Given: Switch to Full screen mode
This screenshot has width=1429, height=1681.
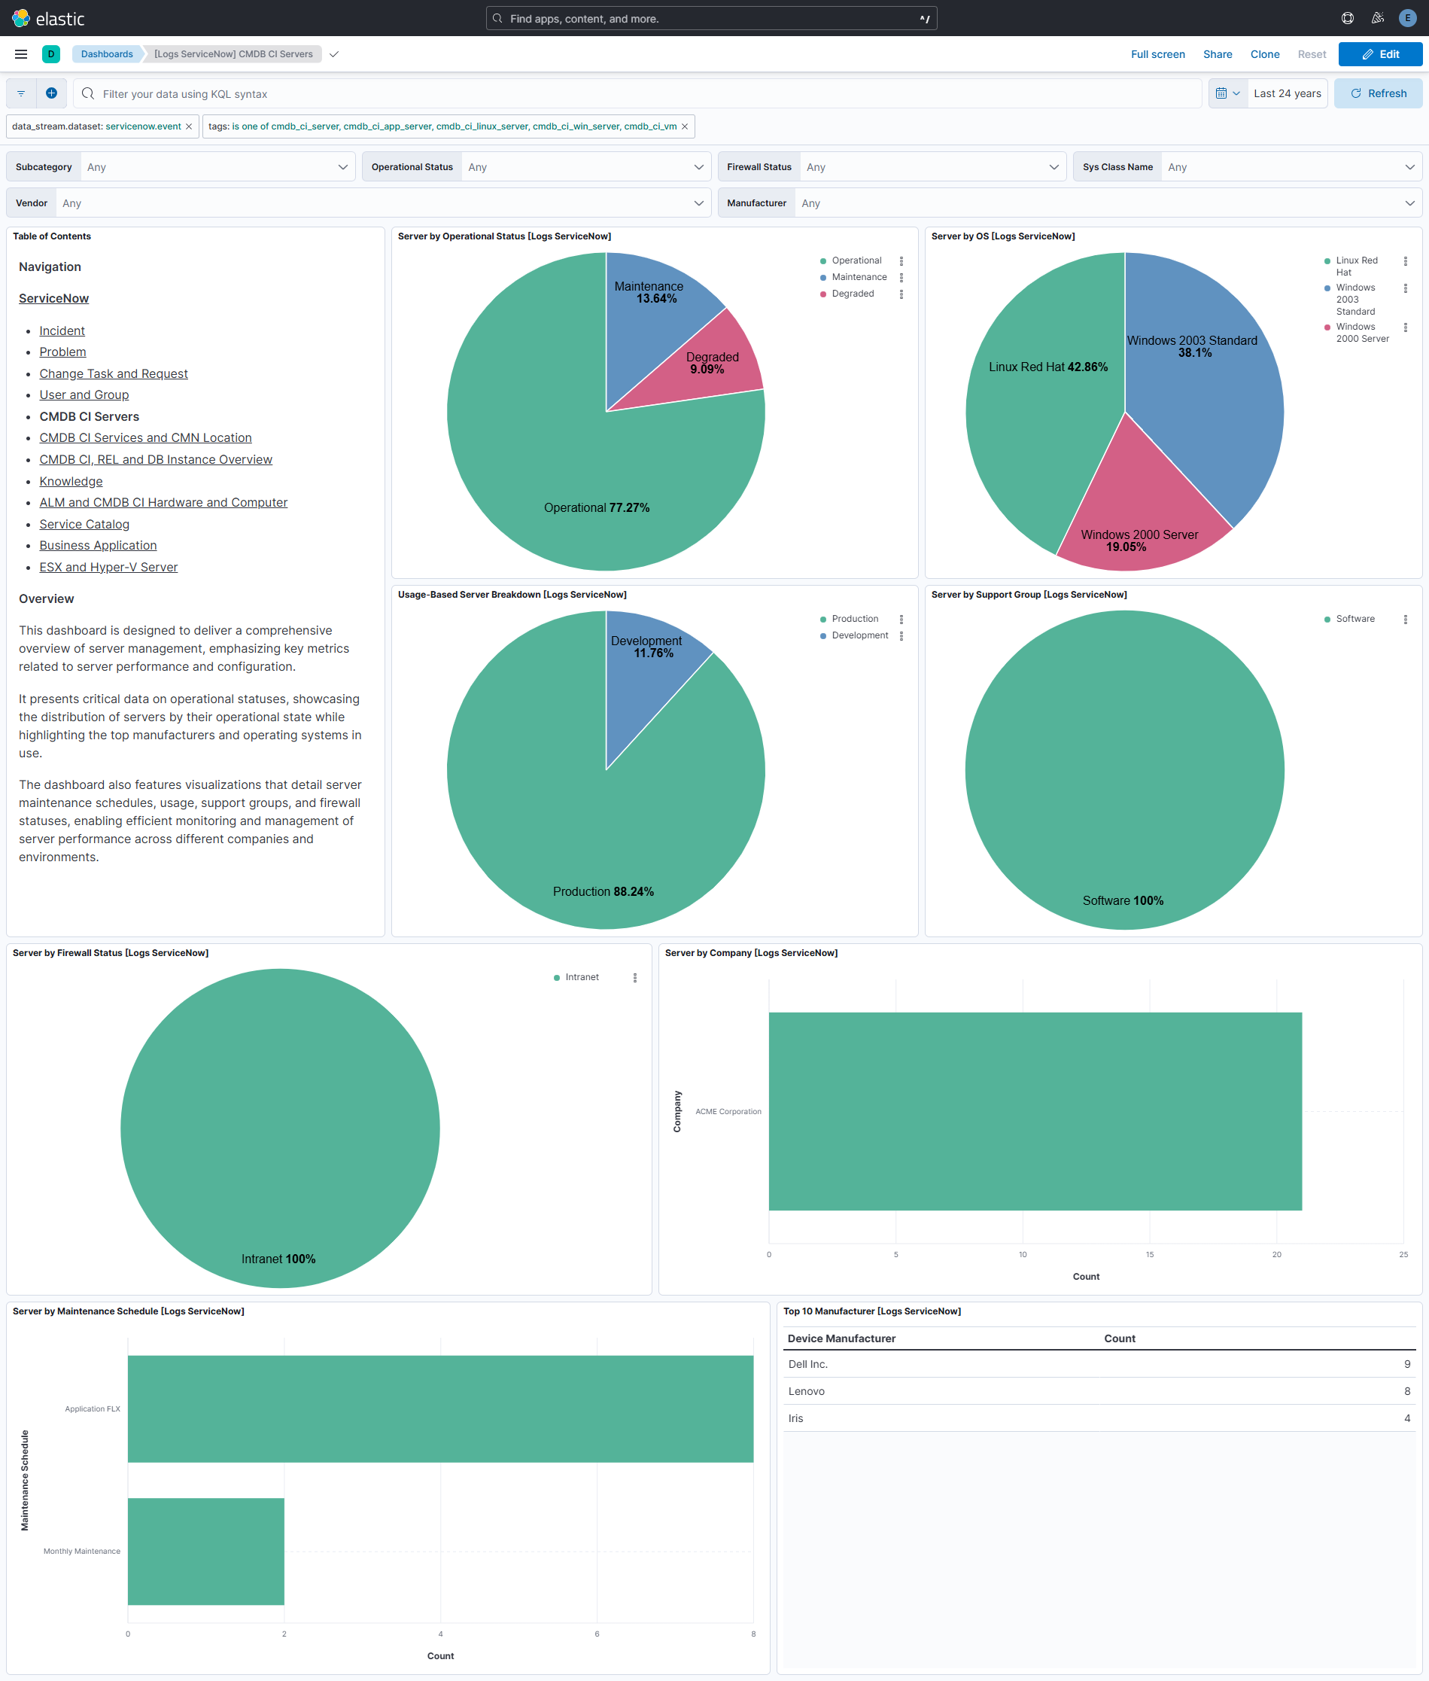Looking at the screenshot, I should [1157, 53].
